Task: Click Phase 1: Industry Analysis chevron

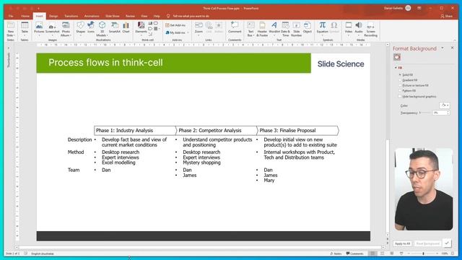Action: coord(135,131)
